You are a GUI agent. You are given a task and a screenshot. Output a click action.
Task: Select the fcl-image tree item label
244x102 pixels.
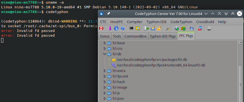[120, 88]
